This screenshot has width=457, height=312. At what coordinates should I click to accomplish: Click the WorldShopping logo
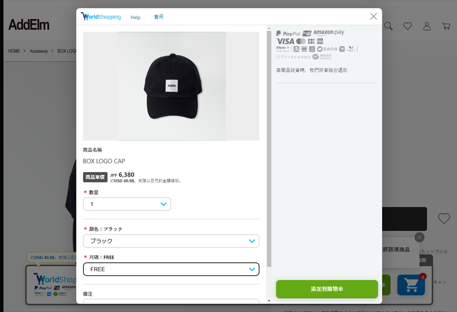pos(101,17)
